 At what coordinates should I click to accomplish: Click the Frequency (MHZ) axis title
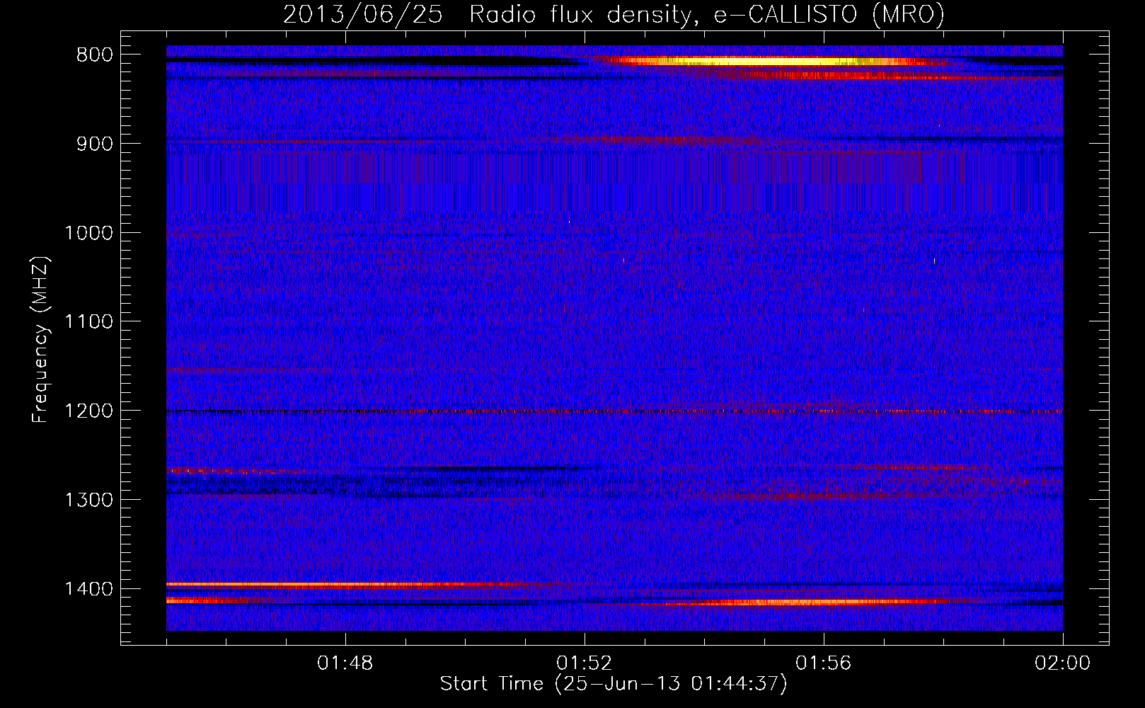[40, 340]
